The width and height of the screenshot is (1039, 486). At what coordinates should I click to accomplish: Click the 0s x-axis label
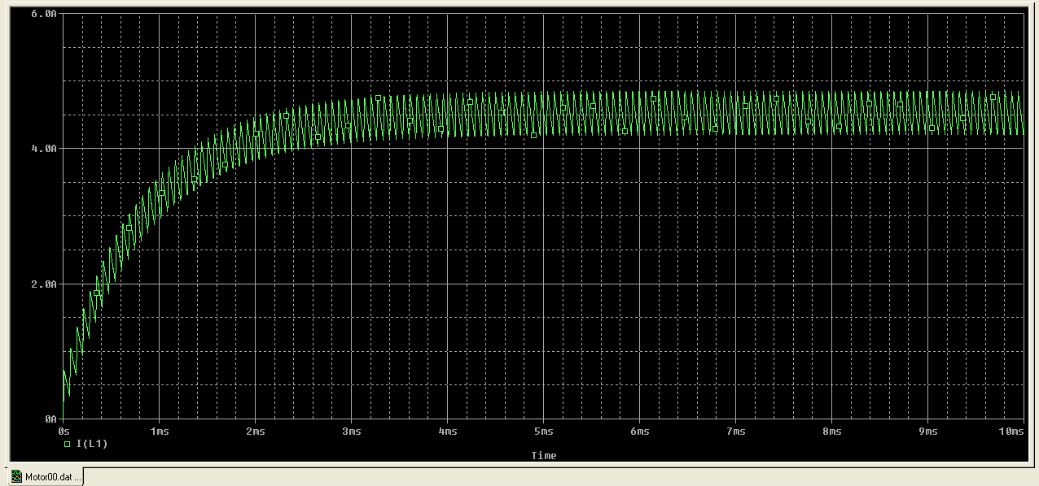[64, 432]
